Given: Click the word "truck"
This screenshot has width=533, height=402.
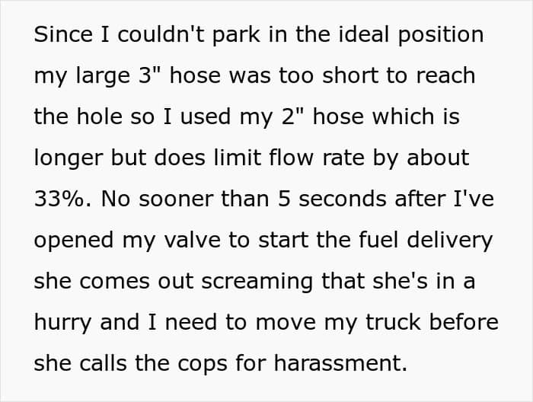Looking at the screenshot, I should [x=394, y=322].
